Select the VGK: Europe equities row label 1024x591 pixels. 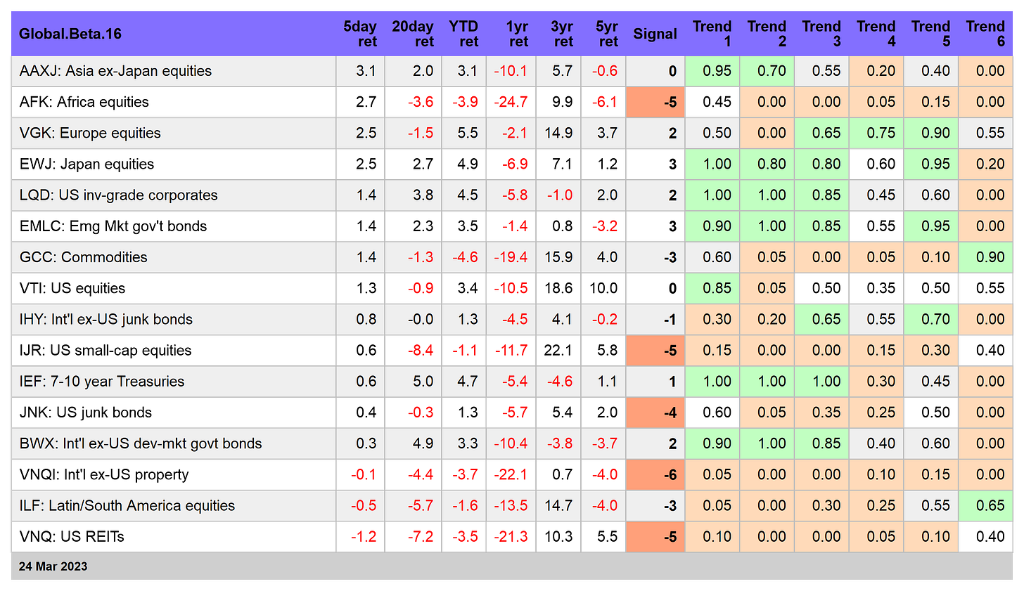[x=90, y=133]
